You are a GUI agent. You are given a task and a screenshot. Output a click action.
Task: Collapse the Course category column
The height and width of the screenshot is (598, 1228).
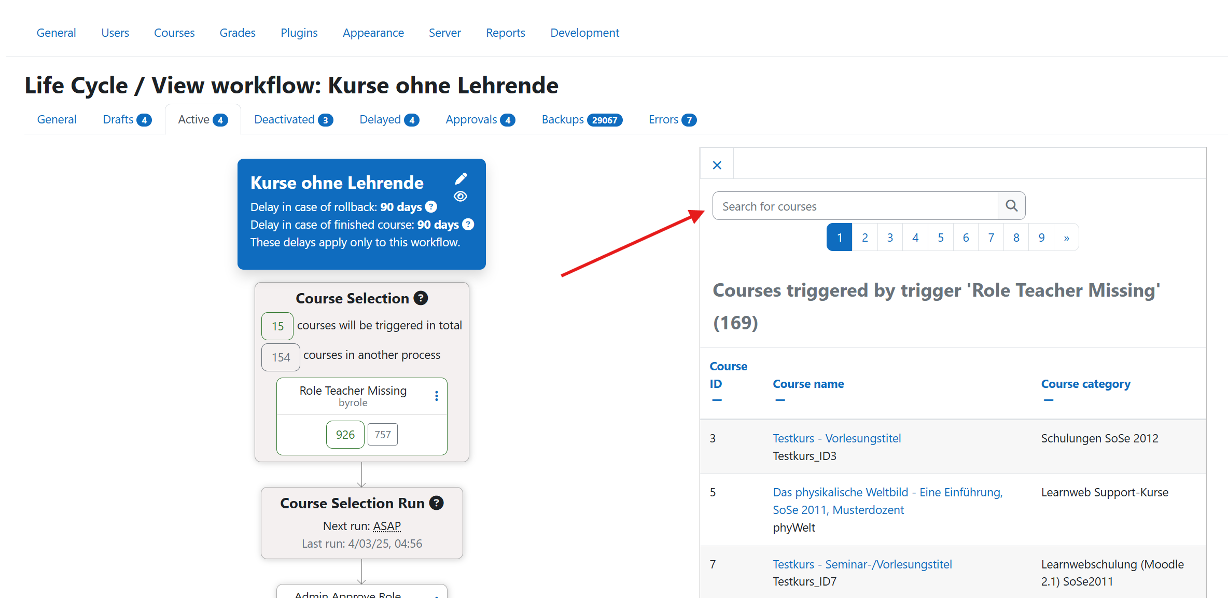[1049, 400]
